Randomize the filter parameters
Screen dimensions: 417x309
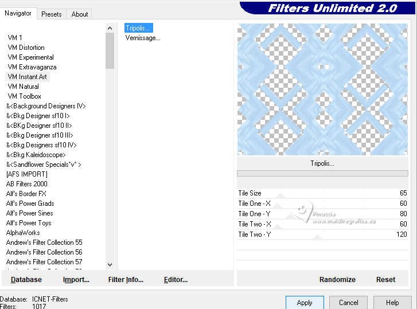(x=337, y=280)
